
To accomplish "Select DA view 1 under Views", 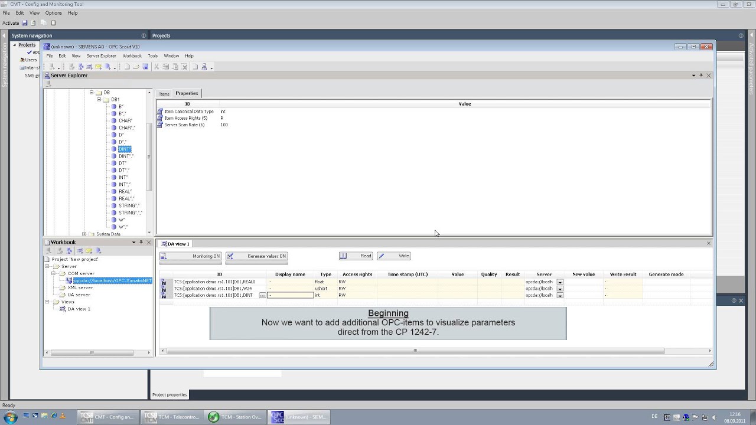I will (x=79, y=309).
